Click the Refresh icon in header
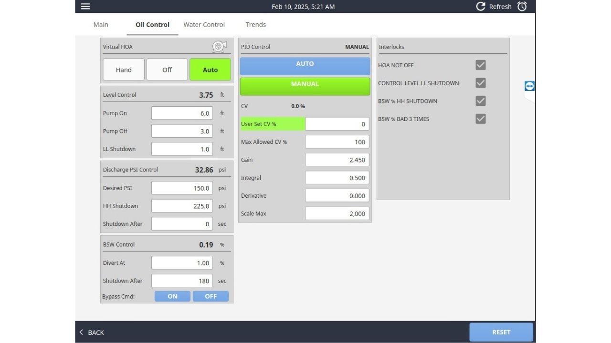 pos(481,6)
